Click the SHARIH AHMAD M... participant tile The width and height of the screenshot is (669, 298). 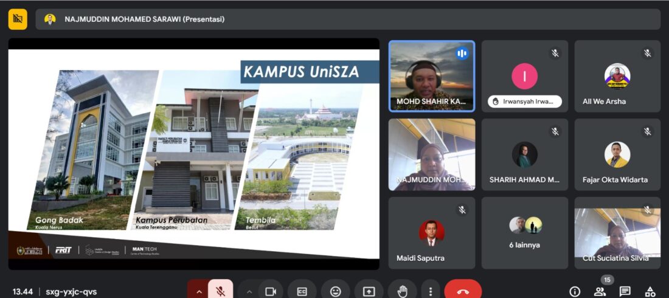point(525,154)
